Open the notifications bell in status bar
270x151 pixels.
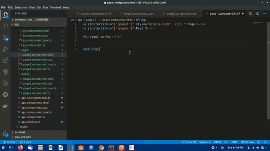tap(265, 142)
